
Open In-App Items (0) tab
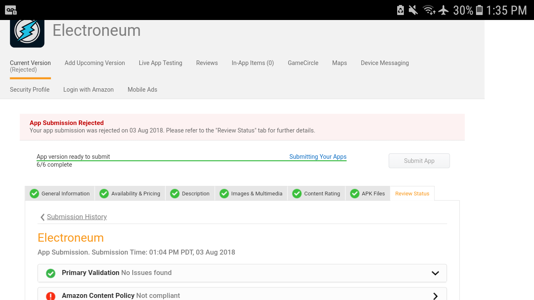coord(253,63)
